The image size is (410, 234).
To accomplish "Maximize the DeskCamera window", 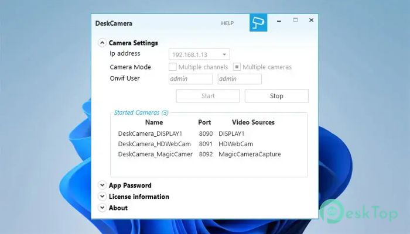I will pyautogui.click(x=295, y=20).
